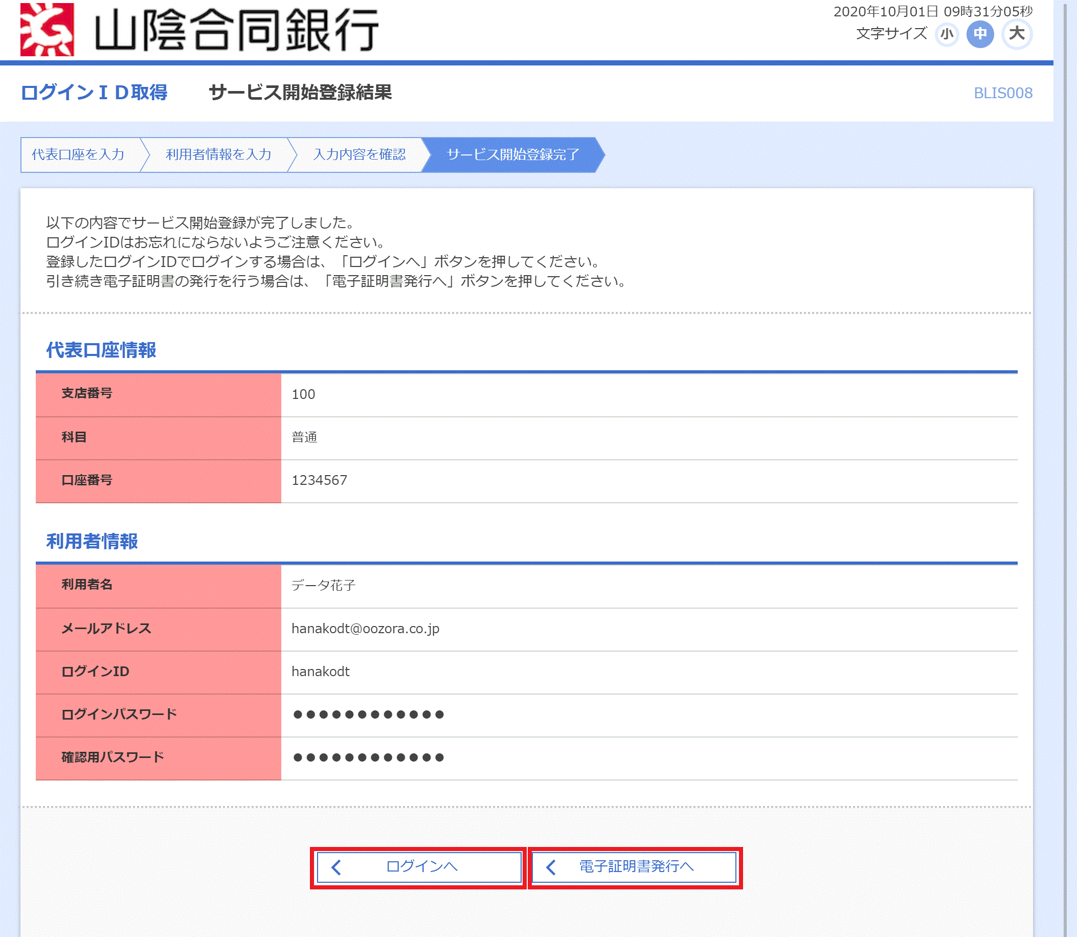Viewport: 1077px width, 937px height.
Task: Select small text size (小)
Action: coord(947,34)
